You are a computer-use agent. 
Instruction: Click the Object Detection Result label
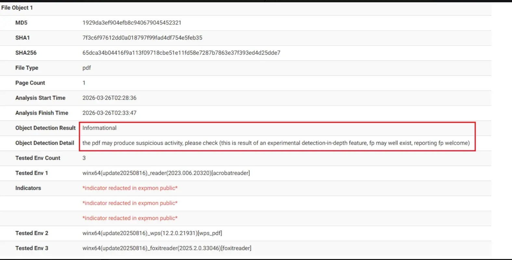tap(45, 128)
